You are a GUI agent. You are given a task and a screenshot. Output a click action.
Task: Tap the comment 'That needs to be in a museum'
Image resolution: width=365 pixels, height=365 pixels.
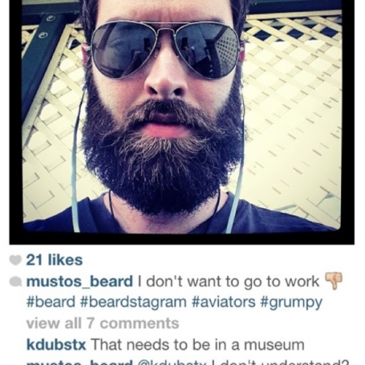tap(197, 345)
